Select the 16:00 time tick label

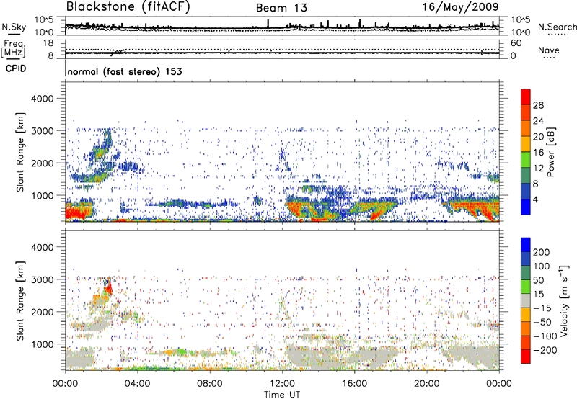pos(354,384)
